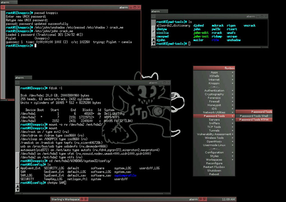
Task: Click Restart Fluxbox in menu
Action: [x=214, y=167]
